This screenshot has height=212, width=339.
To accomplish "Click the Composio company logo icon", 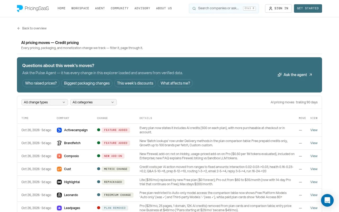I will pyautogui.click(x=59, y=156).
